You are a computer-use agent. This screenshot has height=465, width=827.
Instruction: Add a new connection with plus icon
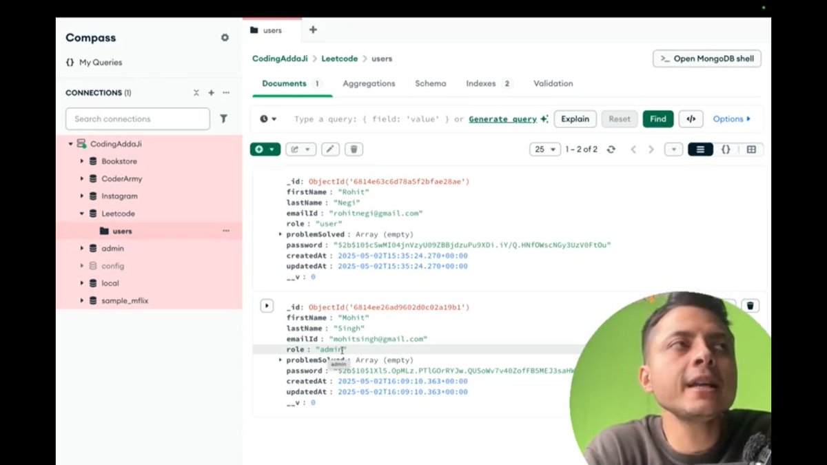tap(212, 93)
